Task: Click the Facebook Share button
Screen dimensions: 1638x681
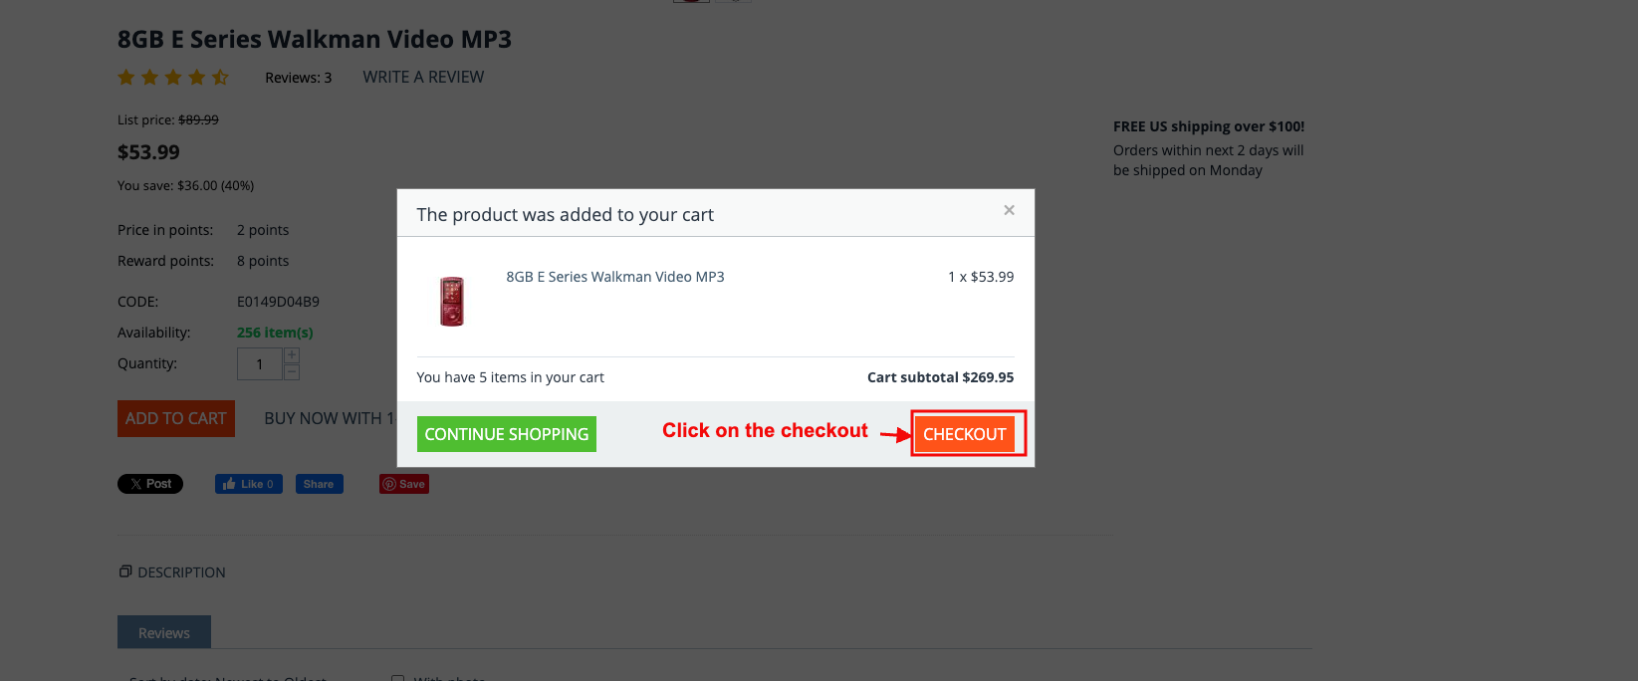Action: (319, 484)
